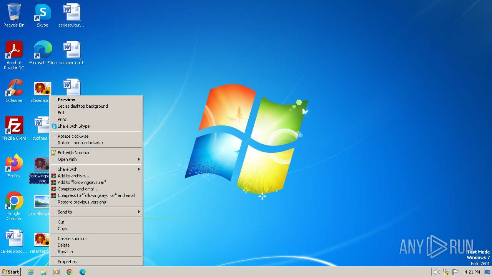This screenshot has width=492, height=277.
Task: Select the Skype desktop shortcut
Action: click(x=43, y=15)
